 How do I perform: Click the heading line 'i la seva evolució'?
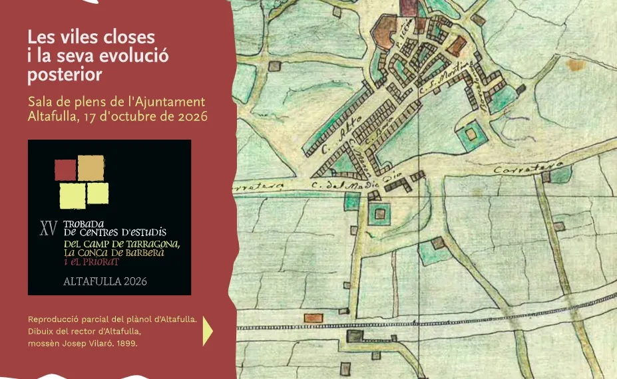(98, 55)
